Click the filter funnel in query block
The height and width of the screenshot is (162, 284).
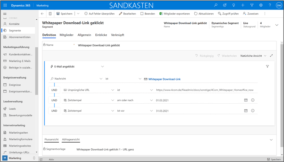(x=267, y=67)
